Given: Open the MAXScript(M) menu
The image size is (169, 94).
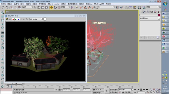Looking at the screenshot, I should [x=99, y=4].
